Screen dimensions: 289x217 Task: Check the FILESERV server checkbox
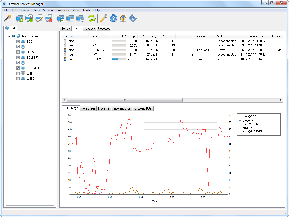18,52
